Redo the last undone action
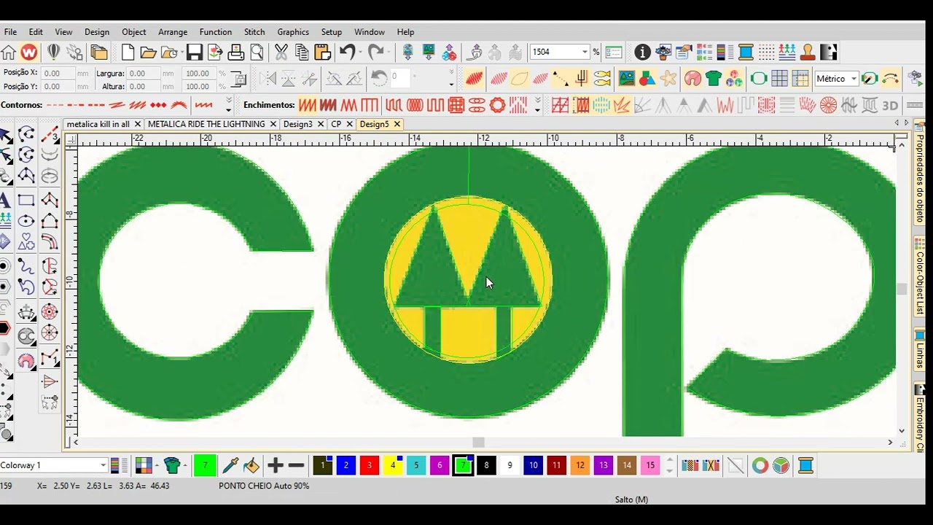Viewport: 933px width, 525px height. coord(375,52)
